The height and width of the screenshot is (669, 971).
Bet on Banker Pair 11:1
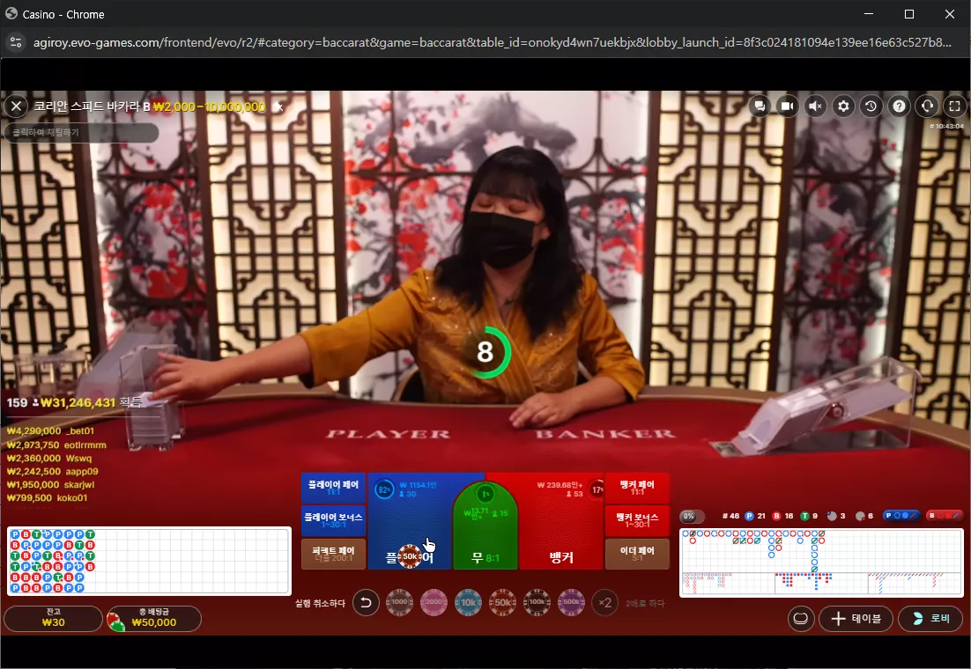click(x=636, y=489)
